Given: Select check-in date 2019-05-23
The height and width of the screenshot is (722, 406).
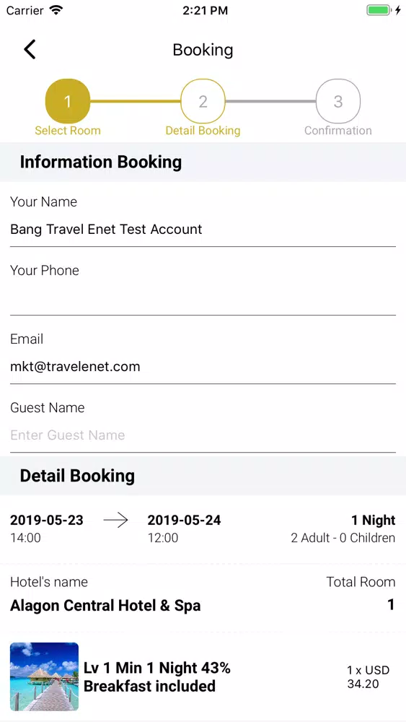Looking at the screenshot, I should pos(46,521).
